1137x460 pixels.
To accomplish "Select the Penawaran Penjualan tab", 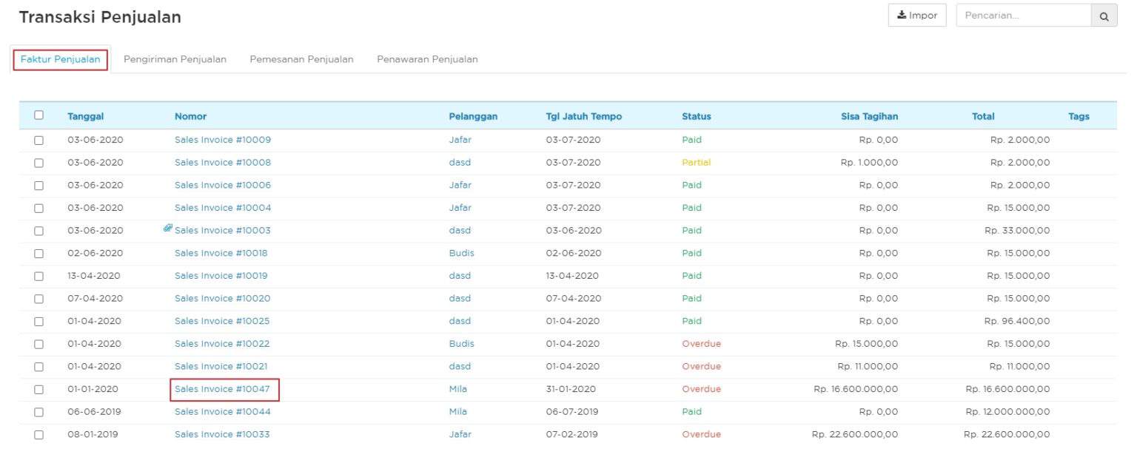I will click(427, 58).
